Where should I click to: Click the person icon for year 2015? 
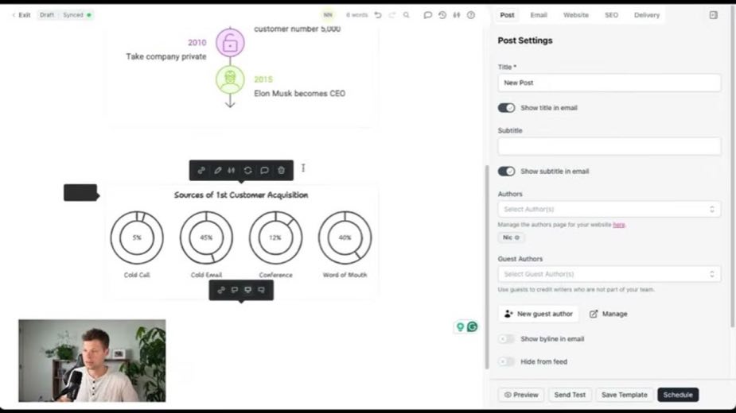230,79
